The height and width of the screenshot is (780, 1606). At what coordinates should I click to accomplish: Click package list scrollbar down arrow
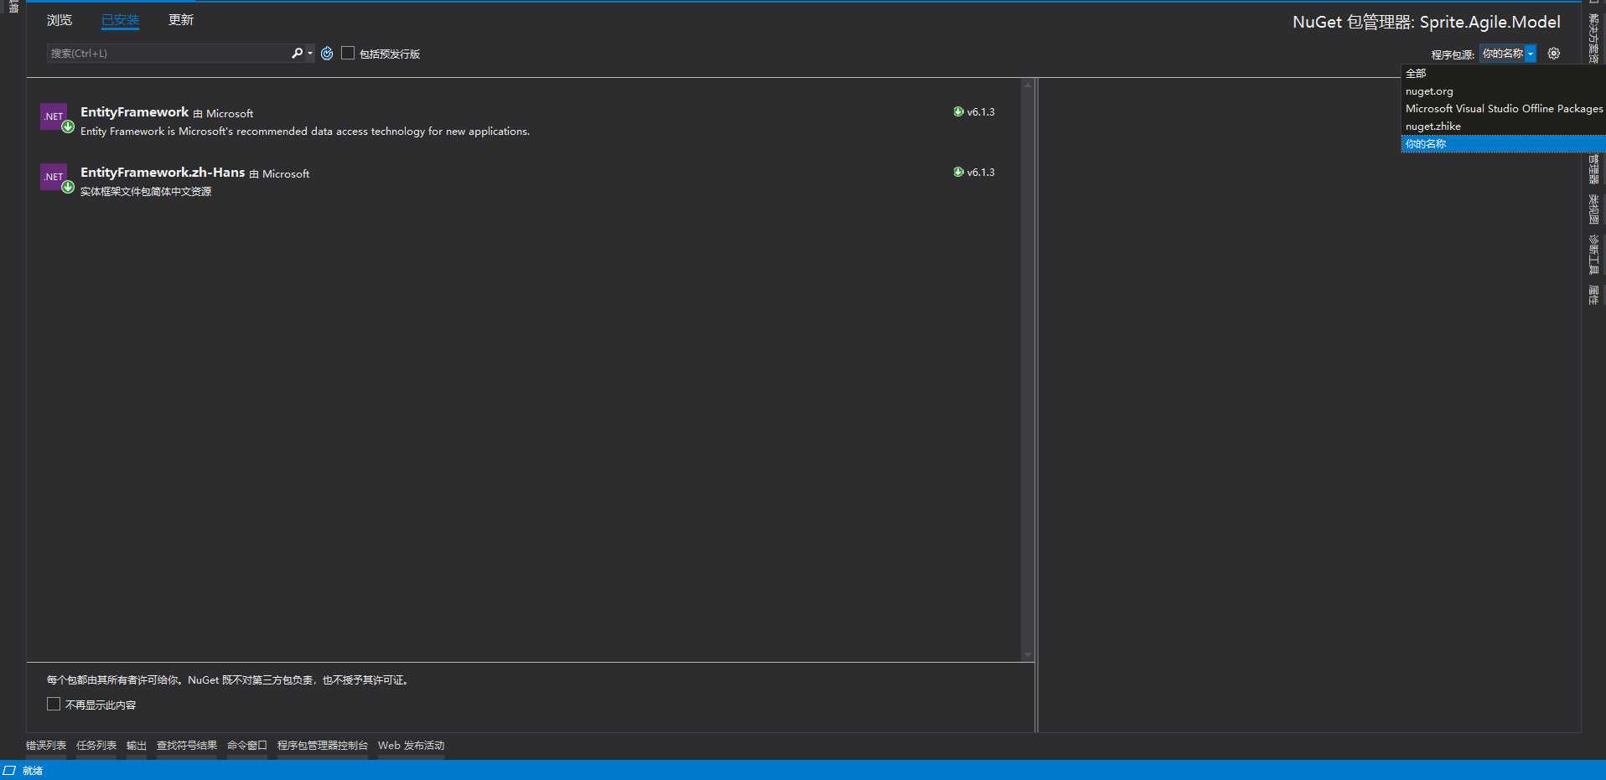[1028, 654]
